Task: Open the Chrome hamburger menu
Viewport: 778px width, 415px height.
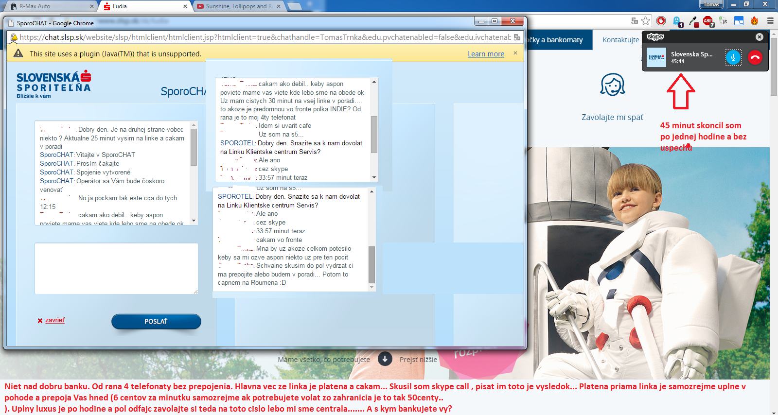Action: [770, 21]
